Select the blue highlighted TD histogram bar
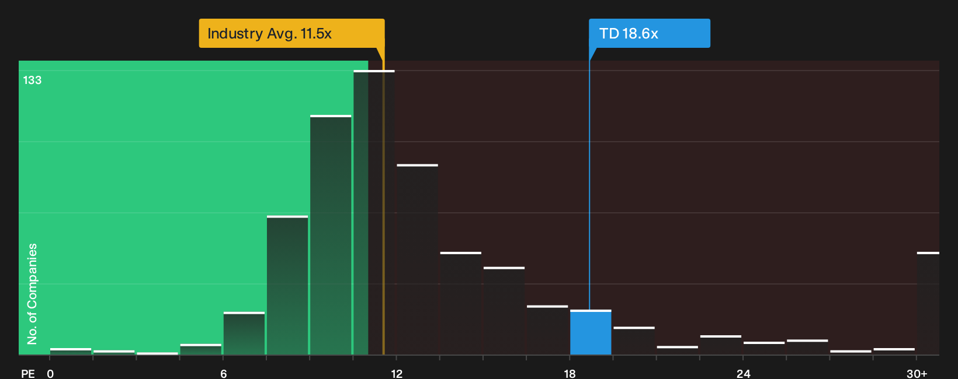 click(x=591, y=332)
